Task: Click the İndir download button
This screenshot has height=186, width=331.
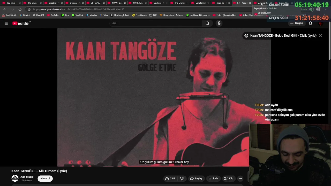Action: (213, 179)
